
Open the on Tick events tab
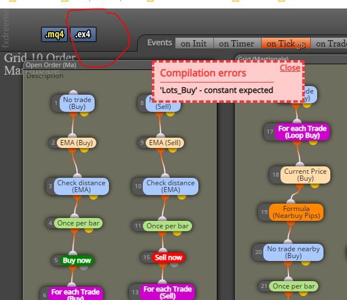286,44
